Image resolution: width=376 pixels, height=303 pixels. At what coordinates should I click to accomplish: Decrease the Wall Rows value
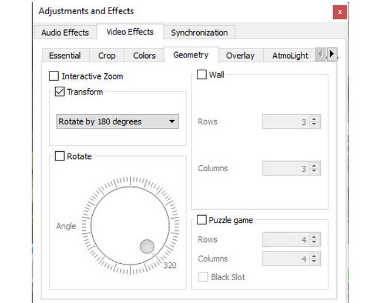[314, 125]
